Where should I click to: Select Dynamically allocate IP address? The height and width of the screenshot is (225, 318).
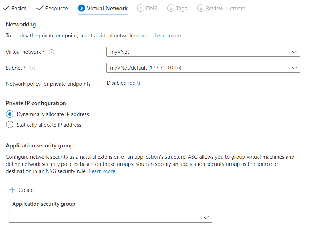pos(10,114)
